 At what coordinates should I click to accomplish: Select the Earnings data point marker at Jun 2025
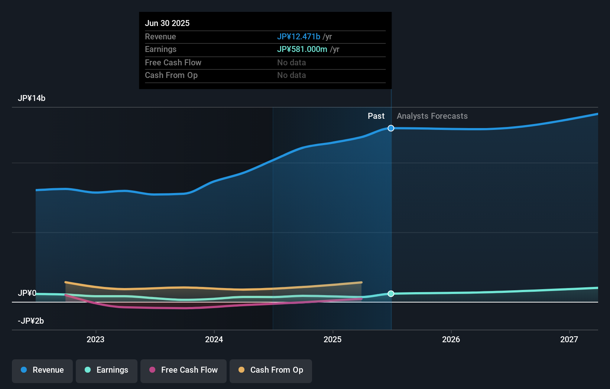click(391, 294)
